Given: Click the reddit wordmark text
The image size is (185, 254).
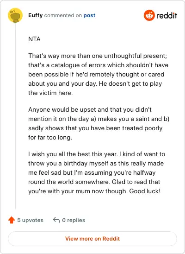Looking at the screenshot, I should click(166, 16).
